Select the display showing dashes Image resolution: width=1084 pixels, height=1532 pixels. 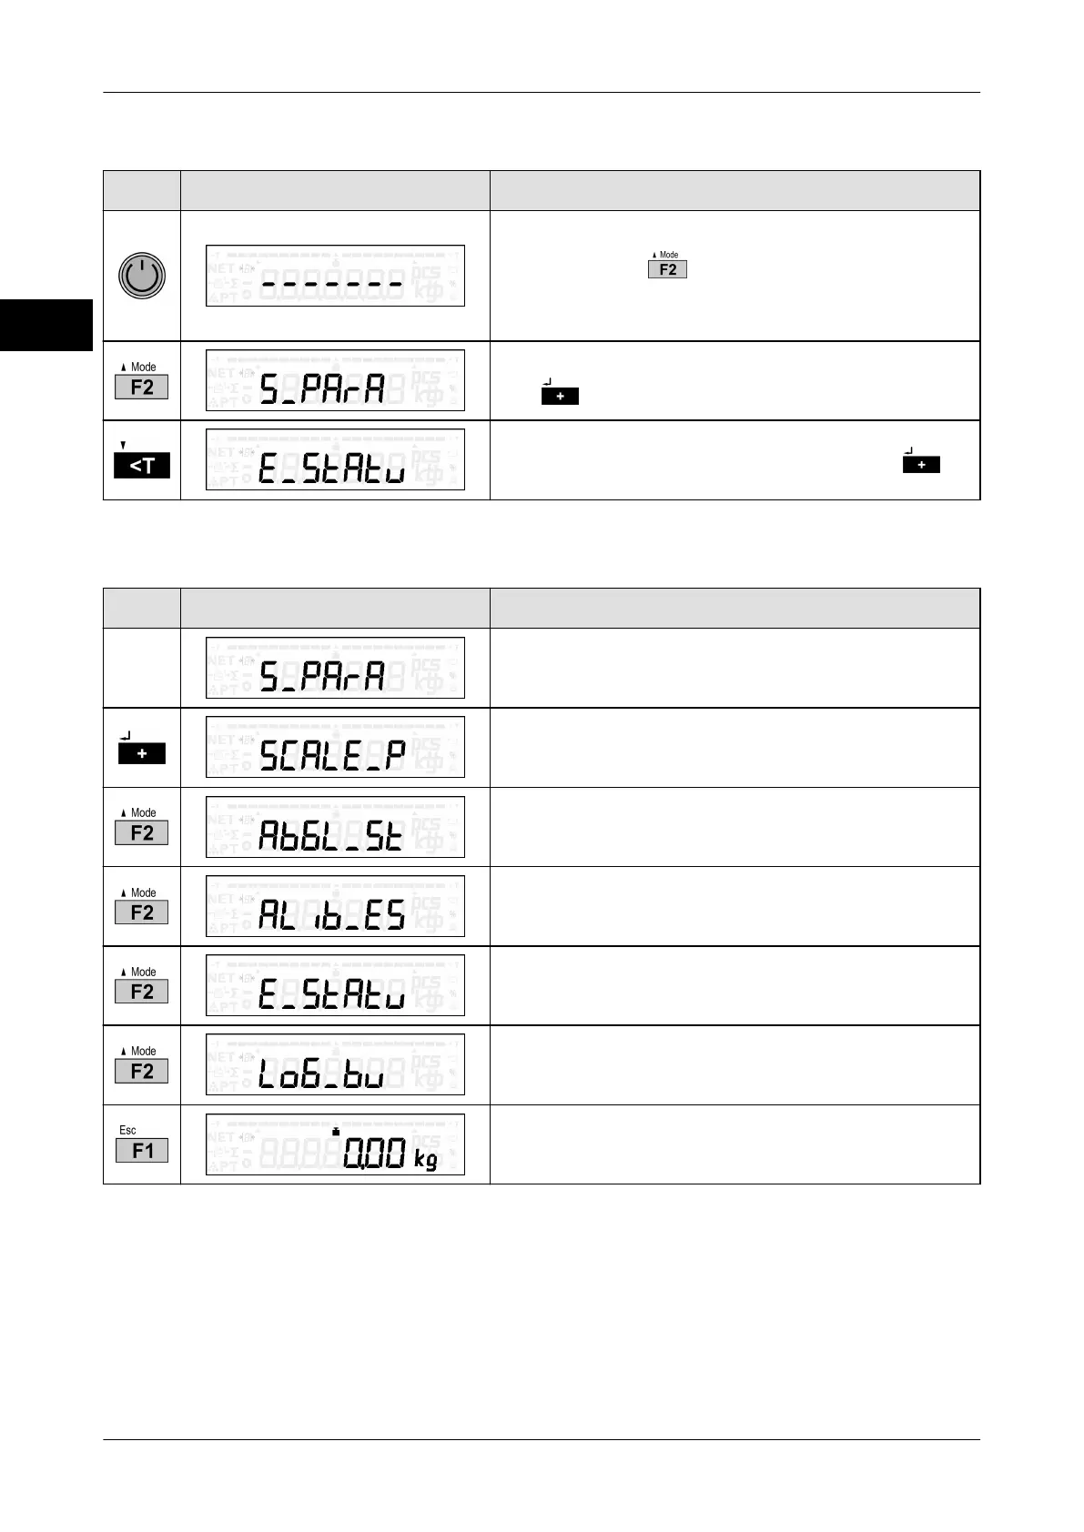point(335,276)
